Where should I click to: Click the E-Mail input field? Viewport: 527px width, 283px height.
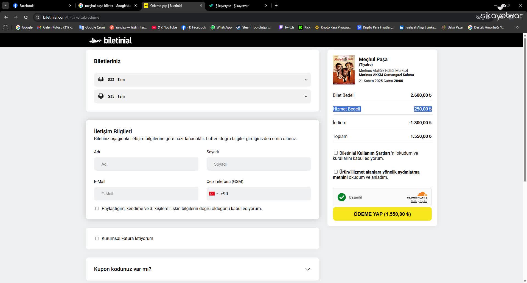146,194
